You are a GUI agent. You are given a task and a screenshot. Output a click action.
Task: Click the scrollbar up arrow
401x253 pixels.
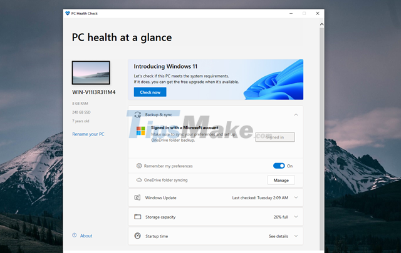click(321, 24)
